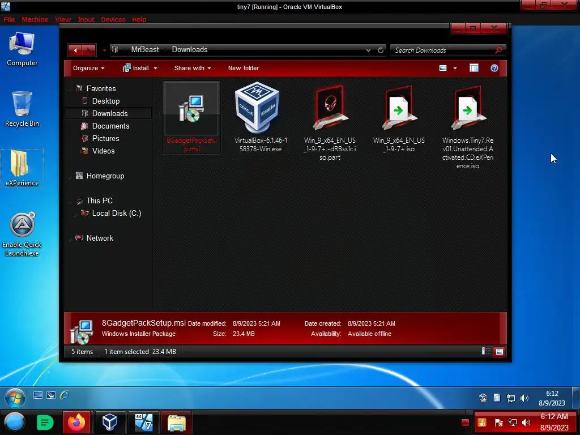
Task: Open recent locations dropdown beside nav arrows
Action: pyautogui.click(x=104, y=50)
